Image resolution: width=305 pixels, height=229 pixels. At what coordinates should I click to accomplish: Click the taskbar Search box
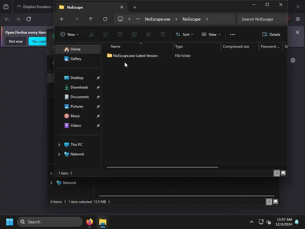[x=50, y=222]
